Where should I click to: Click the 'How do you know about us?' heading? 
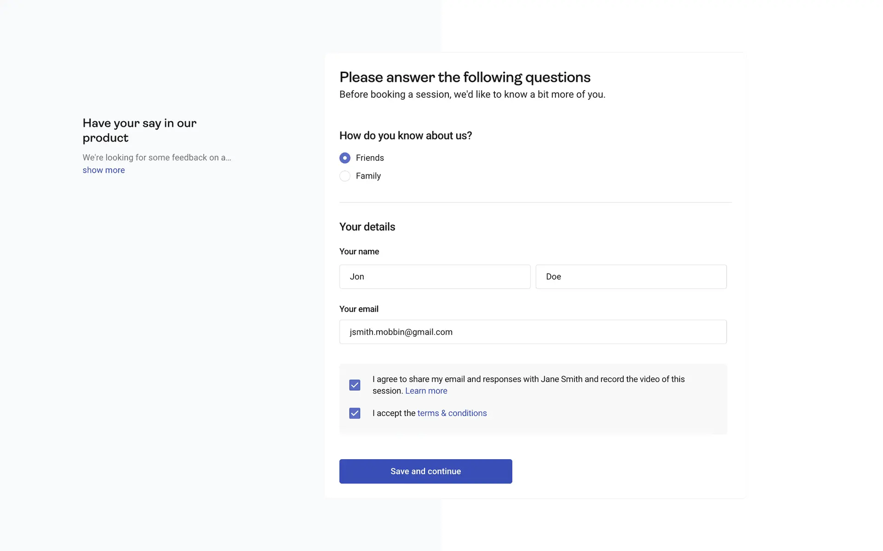point(405,135)
